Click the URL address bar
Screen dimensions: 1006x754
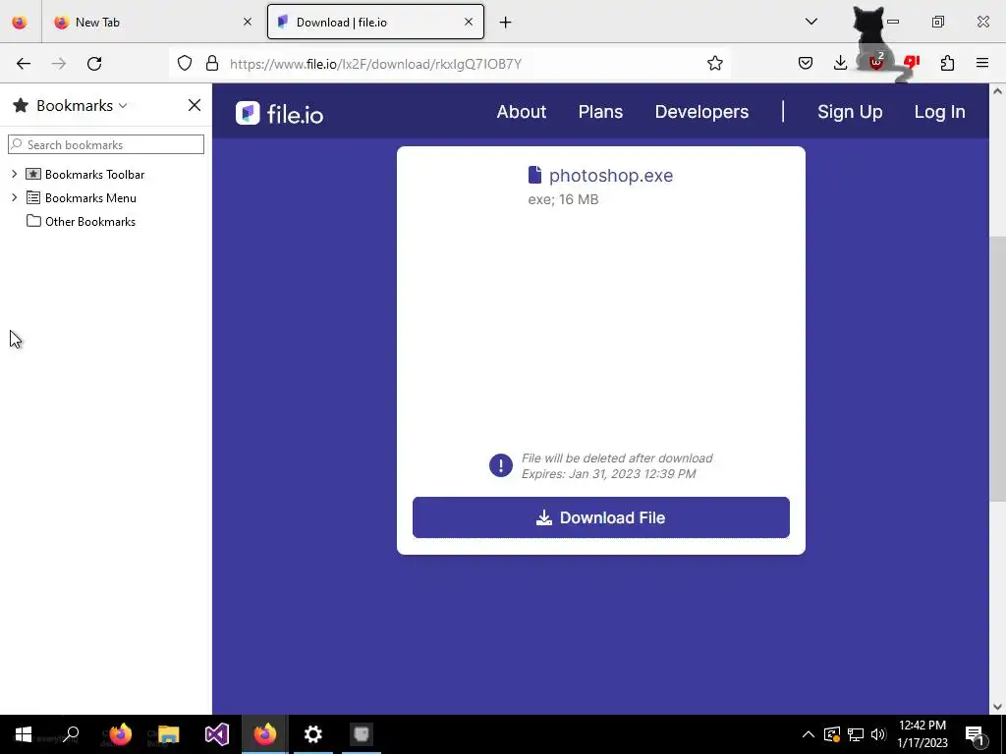tap(449, 64)
